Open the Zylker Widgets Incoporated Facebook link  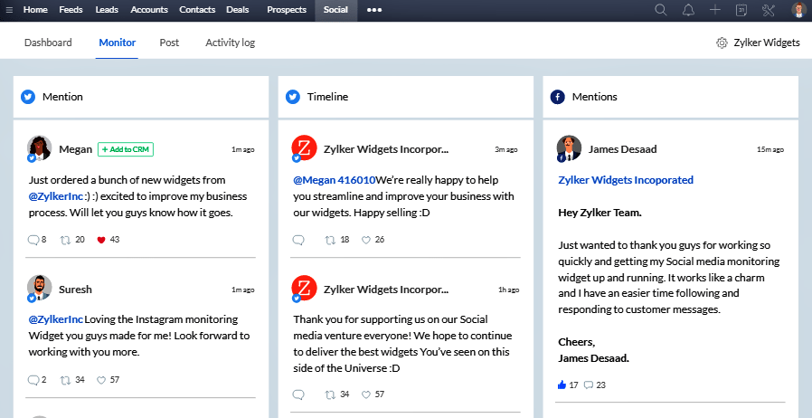tap(626, 180)
